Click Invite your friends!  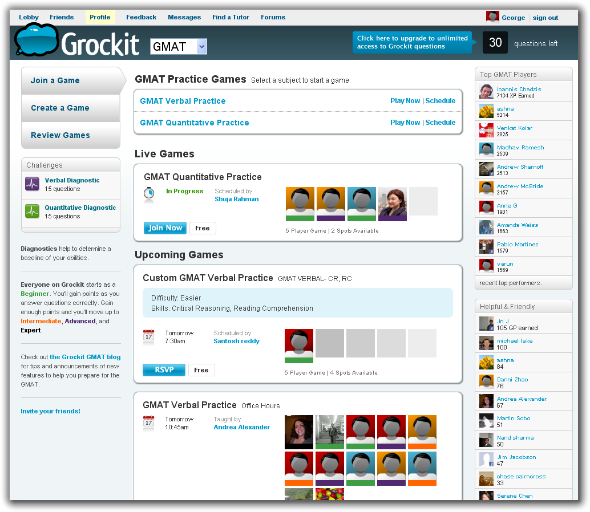coord(50,411)
